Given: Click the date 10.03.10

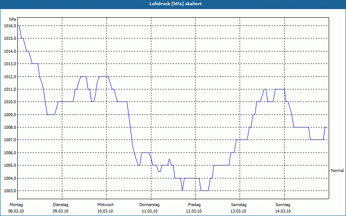Looking at the screenshot, I should point(105,211).
